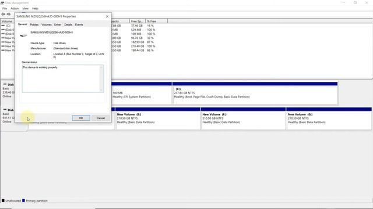Click the '(Standard disk drives)' manufacturer value

point(66,48)
